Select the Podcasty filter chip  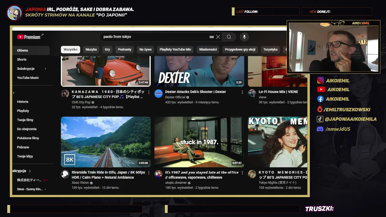coord(125,49)
